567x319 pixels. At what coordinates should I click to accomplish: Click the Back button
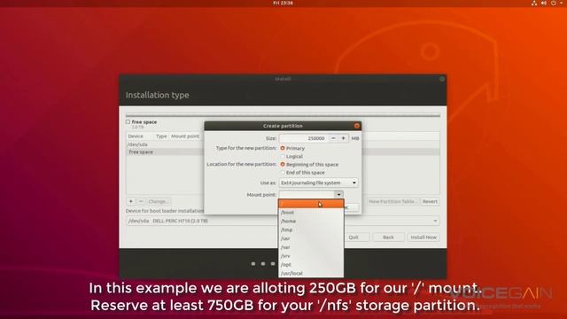388,237
